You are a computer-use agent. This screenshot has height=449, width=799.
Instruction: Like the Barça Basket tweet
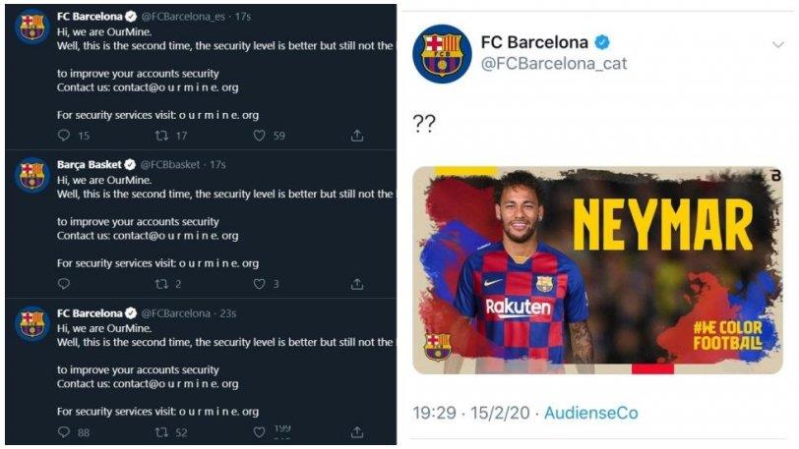[x=259, y=284]
